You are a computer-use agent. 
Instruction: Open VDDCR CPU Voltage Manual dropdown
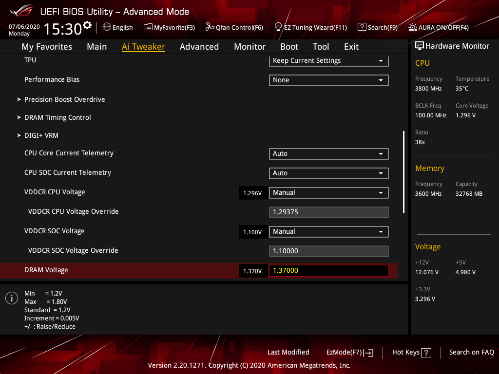coord(329,193)
